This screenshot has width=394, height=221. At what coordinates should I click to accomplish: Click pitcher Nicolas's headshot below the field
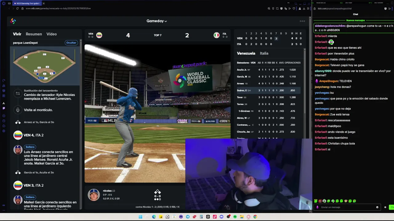(x=94, y=195)
